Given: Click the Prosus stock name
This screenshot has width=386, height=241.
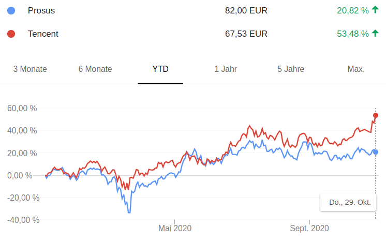Looking at the screenshot, I should (x=41, y=10).
